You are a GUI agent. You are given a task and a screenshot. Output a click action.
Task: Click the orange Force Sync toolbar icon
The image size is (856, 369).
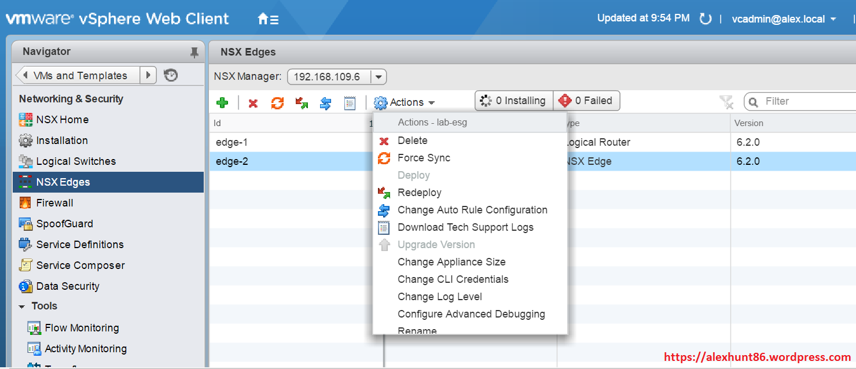pyautogui.click(x=277, y=103)
